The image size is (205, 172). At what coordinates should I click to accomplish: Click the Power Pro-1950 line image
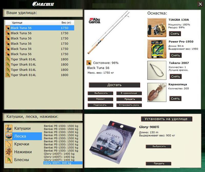[157, 49]
